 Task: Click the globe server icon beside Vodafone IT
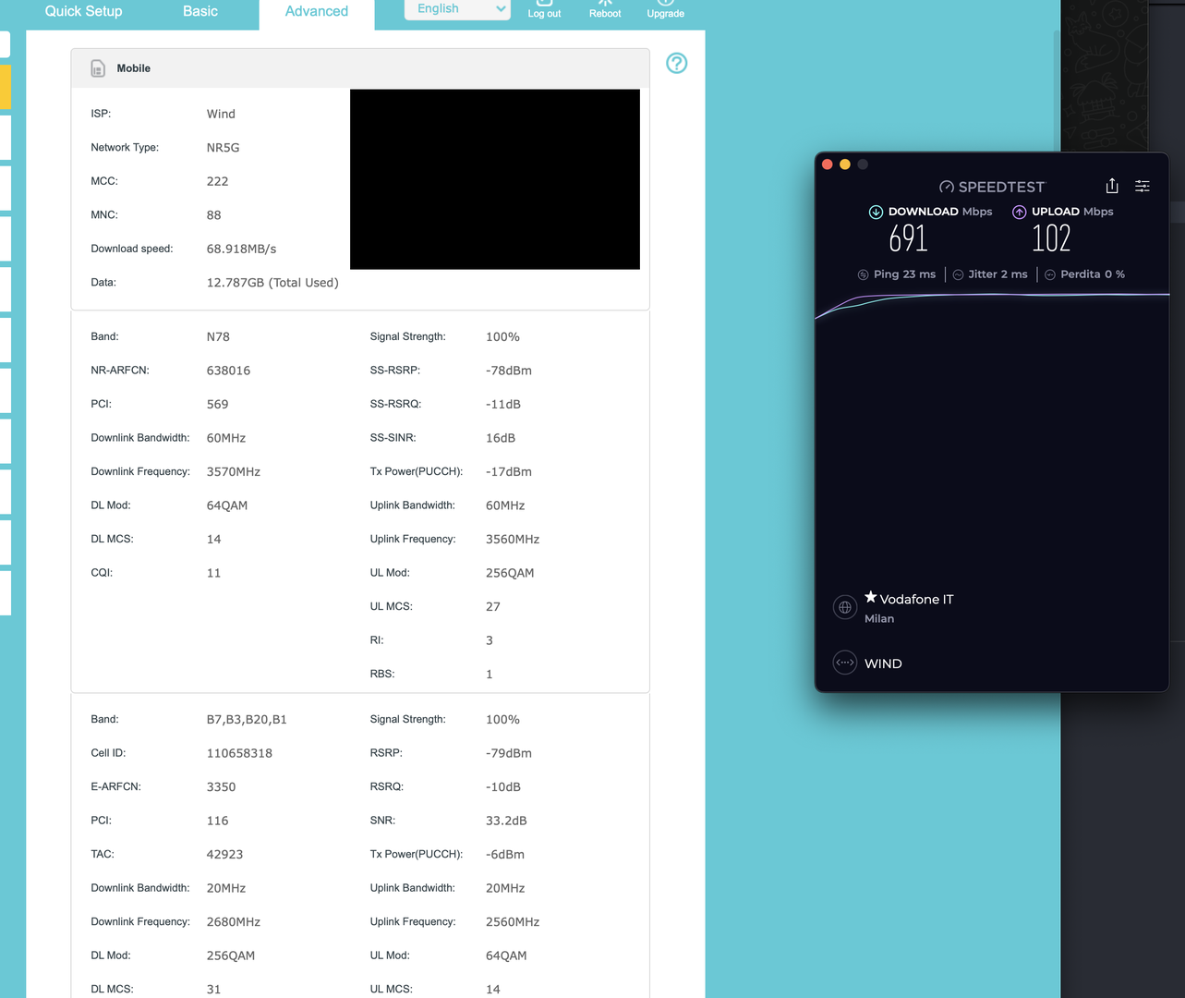pos(845,607)
